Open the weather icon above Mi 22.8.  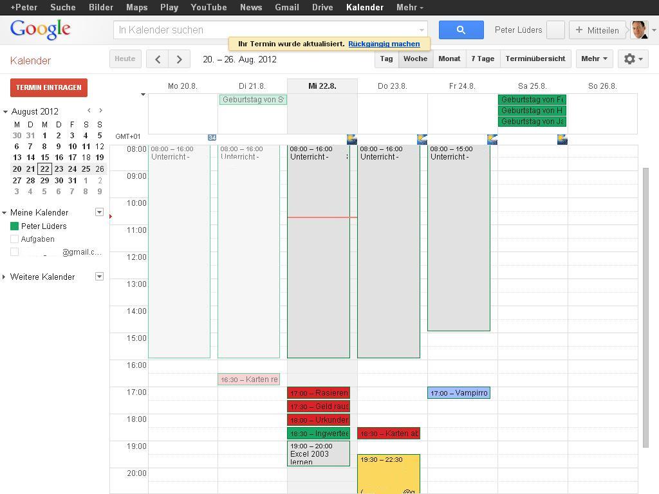point(352,140)
